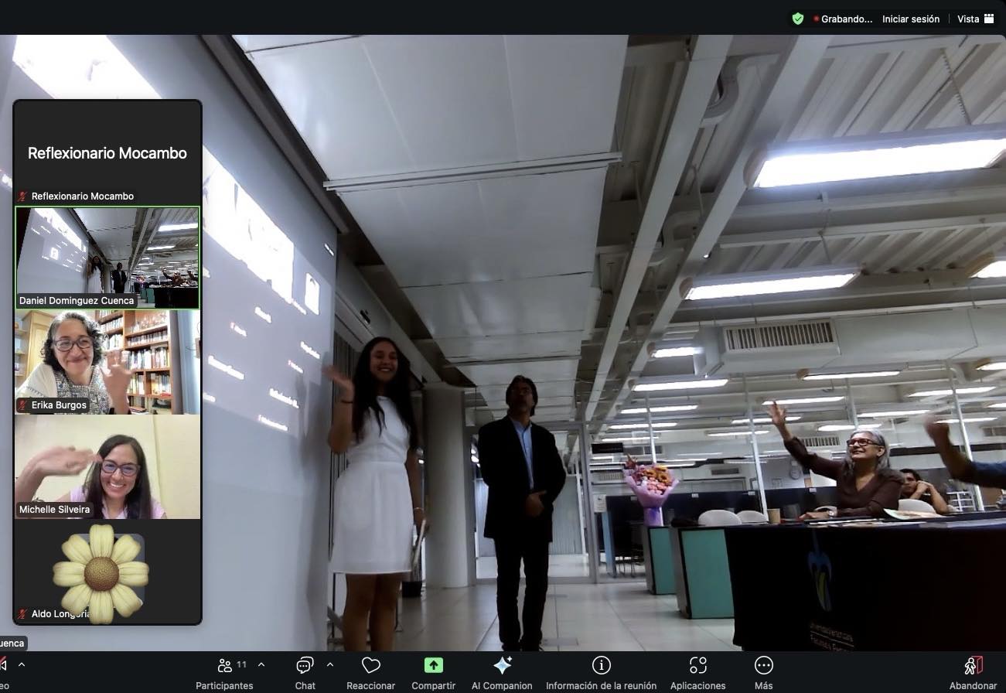Open the Aplicaciones apps panel
This screenshot has width=1006, height=693.
coord(697,667)
